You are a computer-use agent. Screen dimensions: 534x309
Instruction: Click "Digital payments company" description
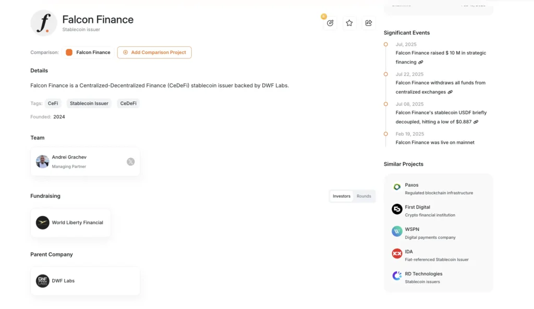click(430, 237)
